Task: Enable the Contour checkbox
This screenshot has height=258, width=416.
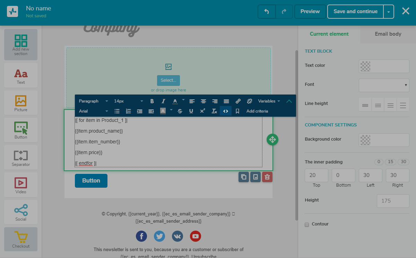Action: point(307,224)
